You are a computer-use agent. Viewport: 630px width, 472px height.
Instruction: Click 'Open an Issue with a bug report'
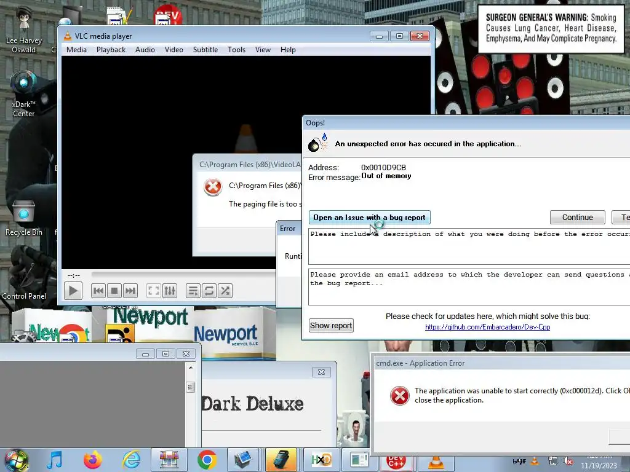tap(369, 217)
